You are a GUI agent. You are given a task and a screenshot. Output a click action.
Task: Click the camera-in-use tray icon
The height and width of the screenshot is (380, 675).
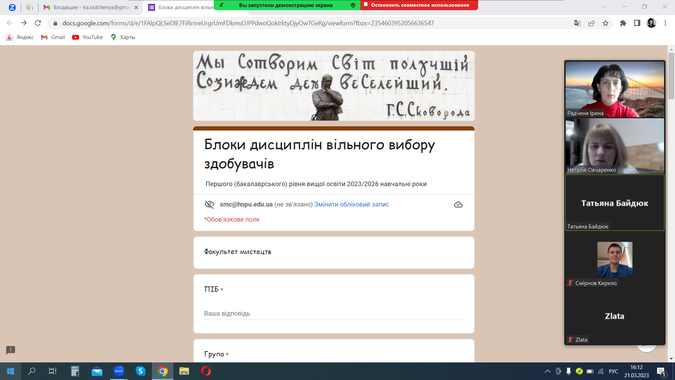click(558, 371)
